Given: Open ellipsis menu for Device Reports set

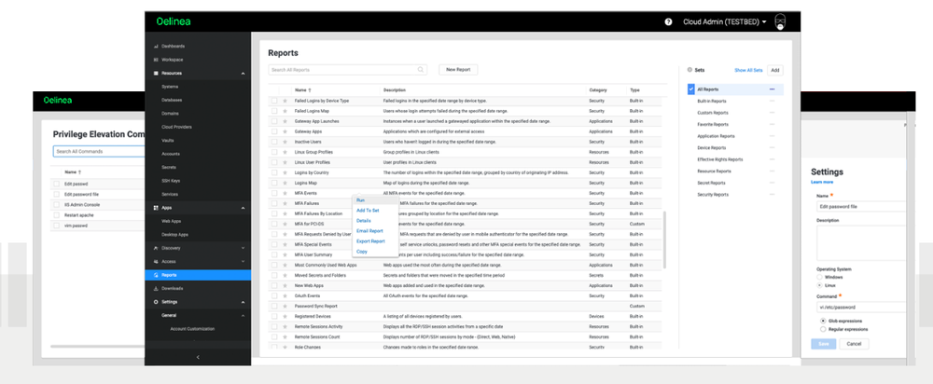Looking at the screenshot, I should coord(772,147).
